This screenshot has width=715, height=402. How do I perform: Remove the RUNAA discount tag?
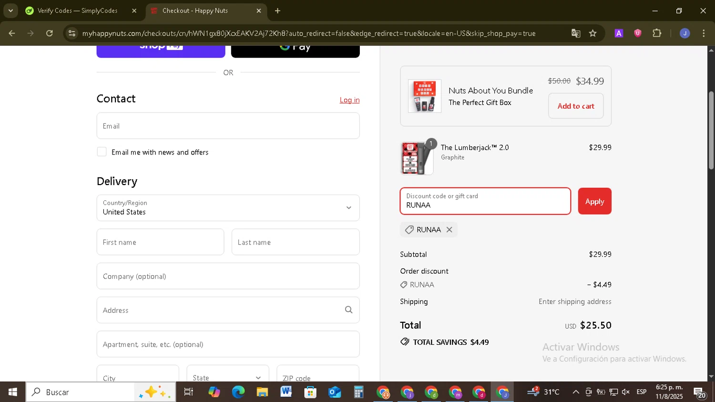(x=449, y=230)
